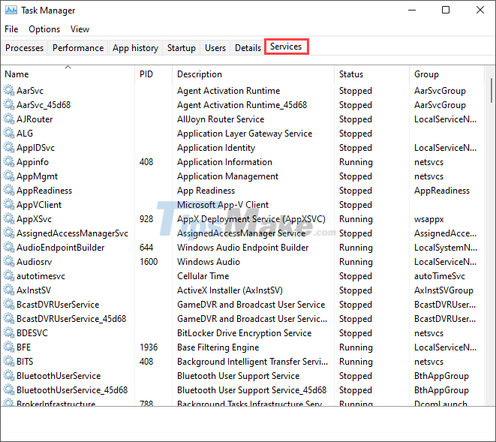This screenshot has height=442, width=496.
Task: Click the 'Application Identity' description
Action: [x=216, y=147]
